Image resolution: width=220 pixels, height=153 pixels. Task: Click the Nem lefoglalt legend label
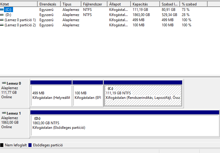(16, 145)
